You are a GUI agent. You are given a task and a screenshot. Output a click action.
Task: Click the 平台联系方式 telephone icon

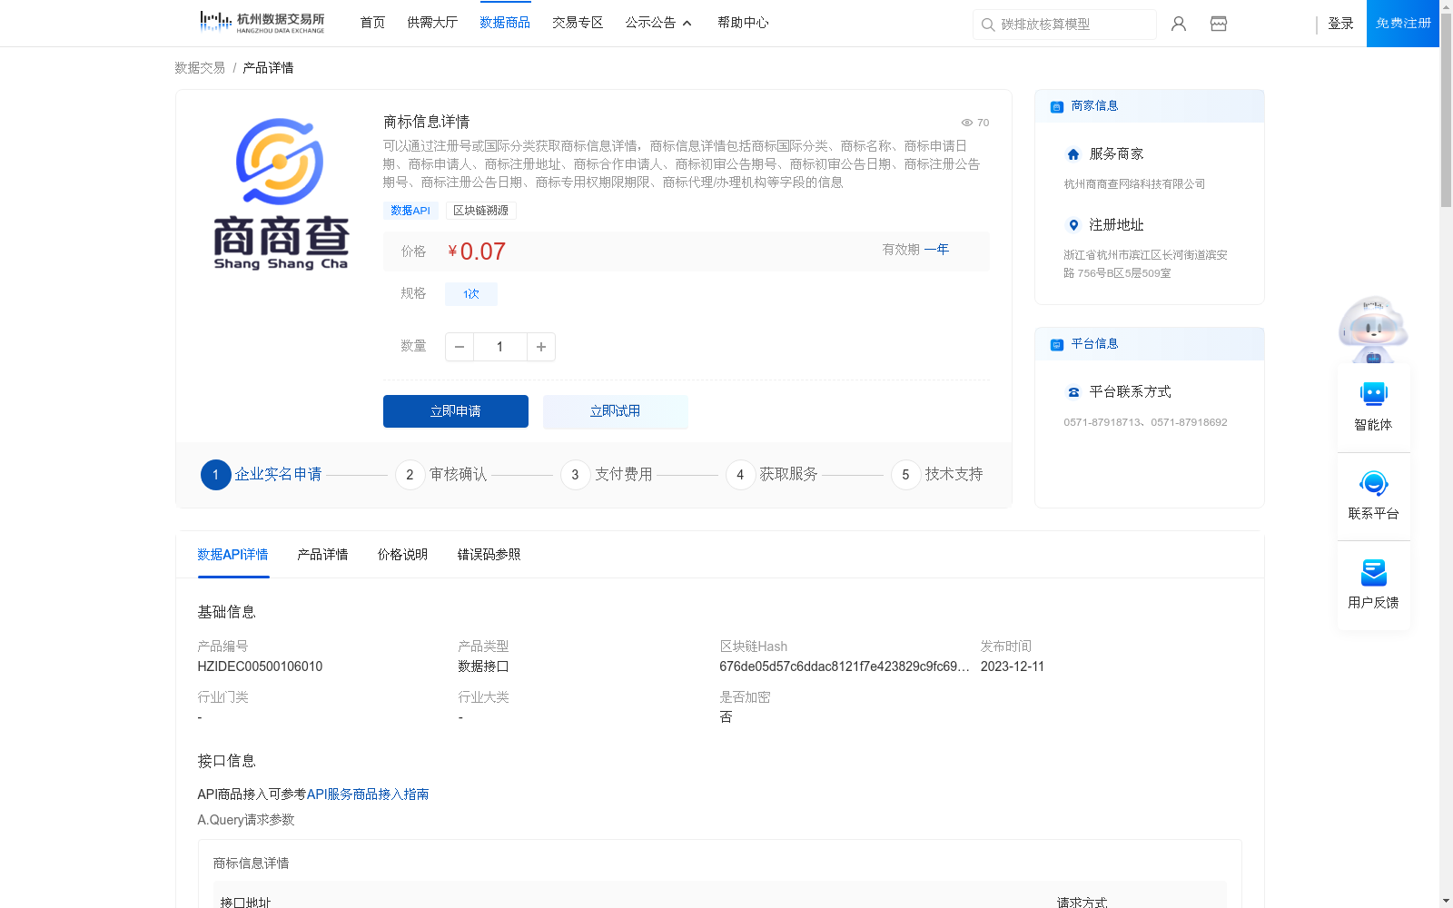(x=1073, y=392)
